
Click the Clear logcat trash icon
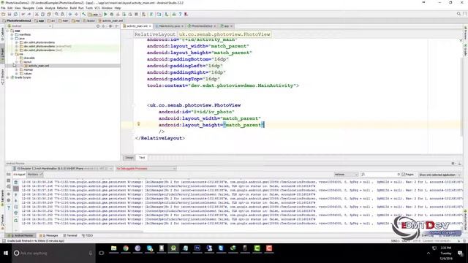(x=16, y=182)
